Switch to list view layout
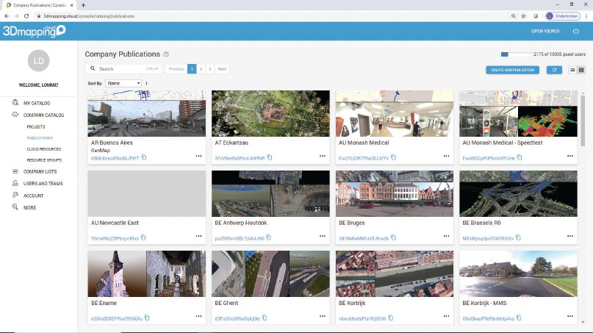This screenshot has height=333, width=593. 572,70
